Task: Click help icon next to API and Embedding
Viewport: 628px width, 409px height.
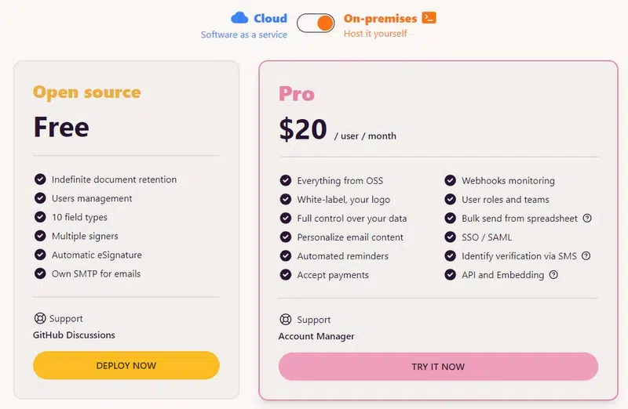Action: point(553,275)
